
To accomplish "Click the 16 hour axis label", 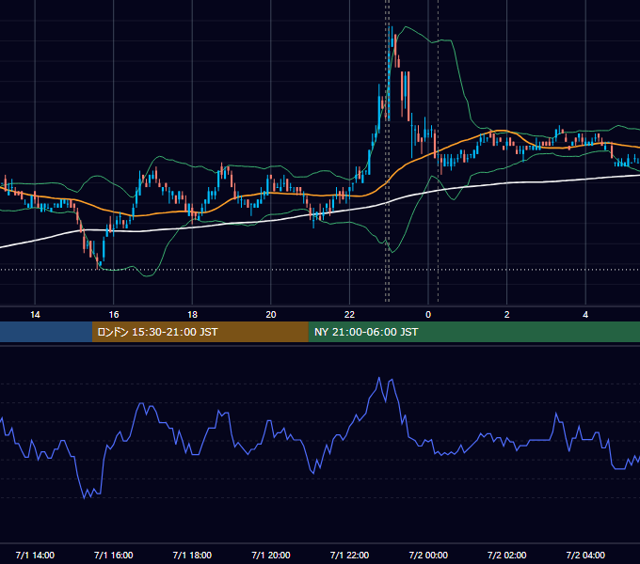I will (114, 315).
